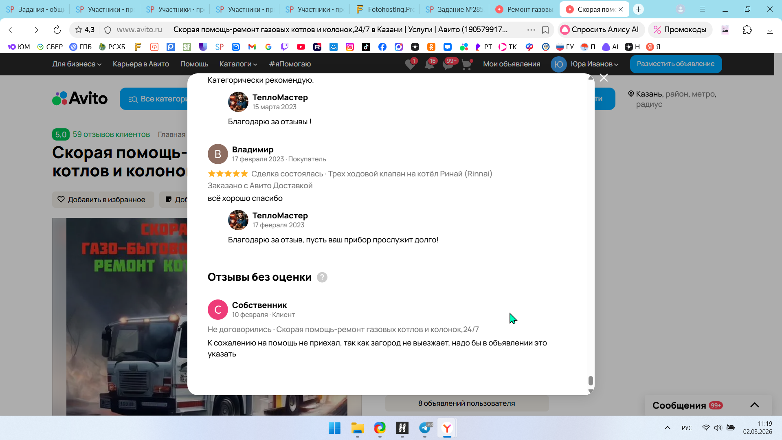Viewport: 782px width, 440px height.
Task: Click Разместить объявление button
Action: click(x=676, y=64)
